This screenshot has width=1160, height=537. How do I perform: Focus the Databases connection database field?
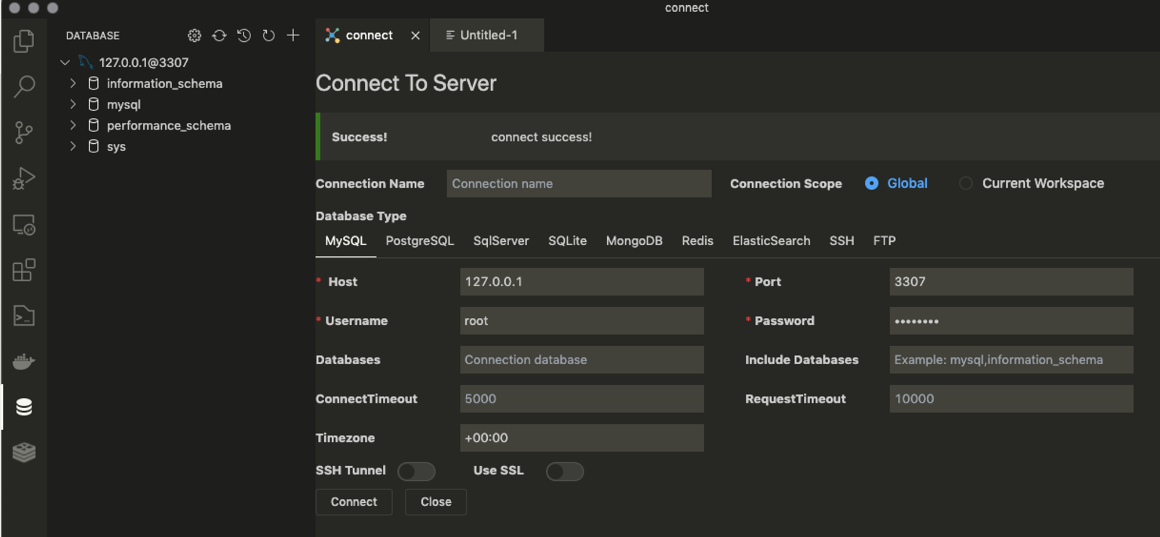coord(582,360)
